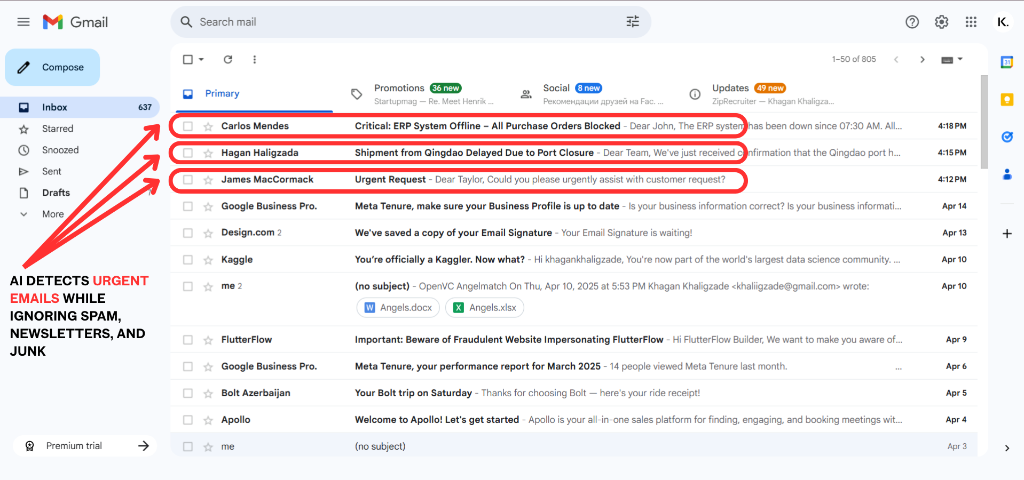Open Angels.xlsx attachment chip
Viewport: 1024px width, 480px height.
tap(485, 308)
